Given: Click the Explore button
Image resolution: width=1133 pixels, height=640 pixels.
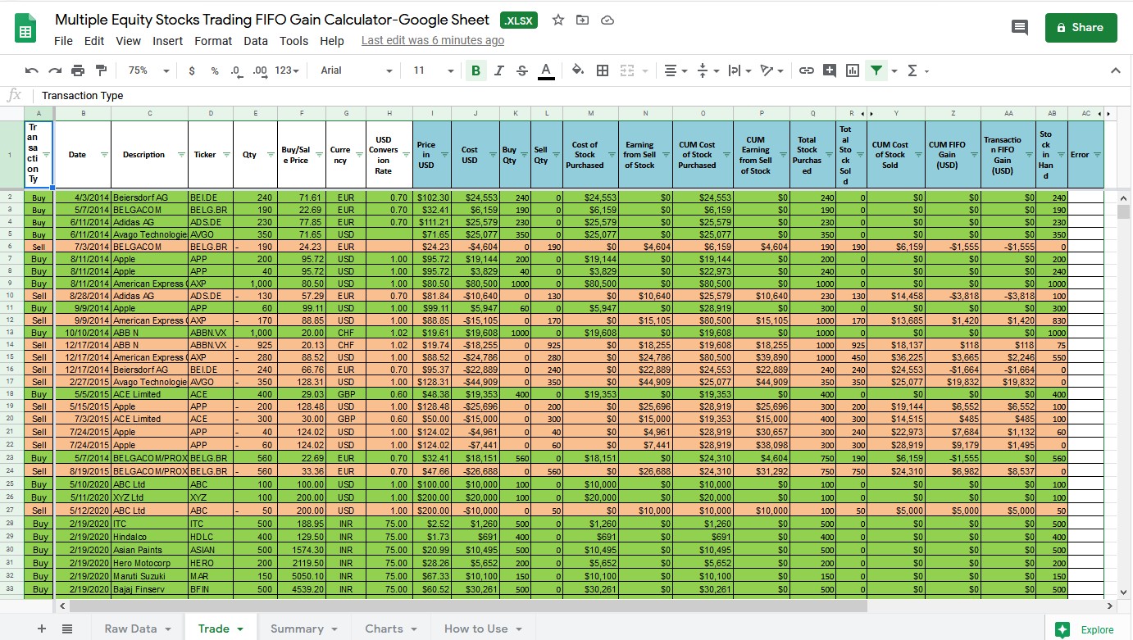Looking at the screenshot, I should point(1086,629).
